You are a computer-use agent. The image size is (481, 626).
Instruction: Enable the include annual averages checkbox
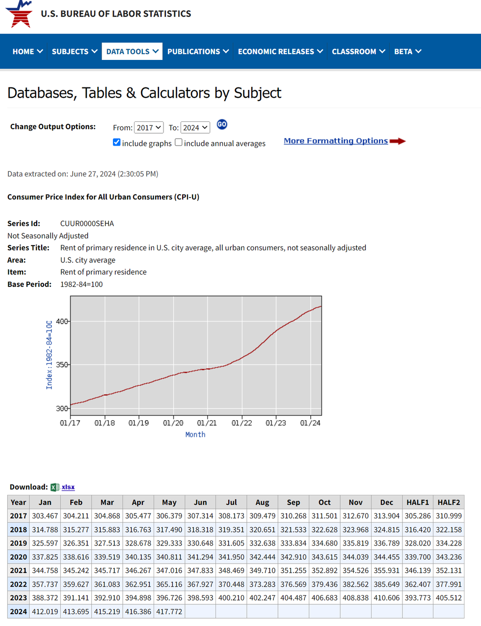(x=179, y=142)
